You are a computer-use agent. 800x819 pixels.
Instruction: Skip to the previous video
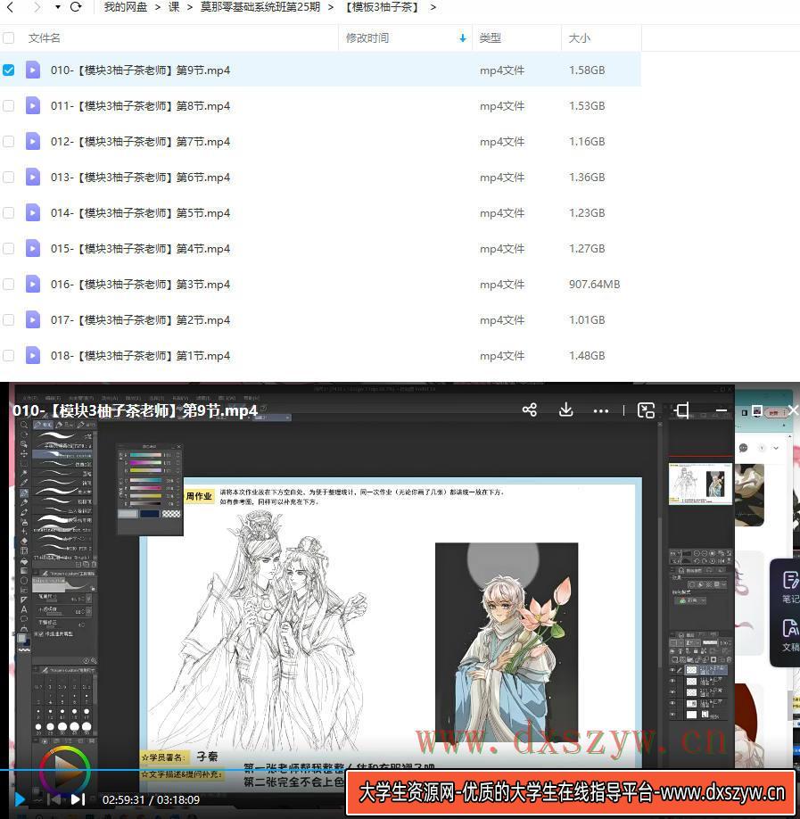point(54,799)
